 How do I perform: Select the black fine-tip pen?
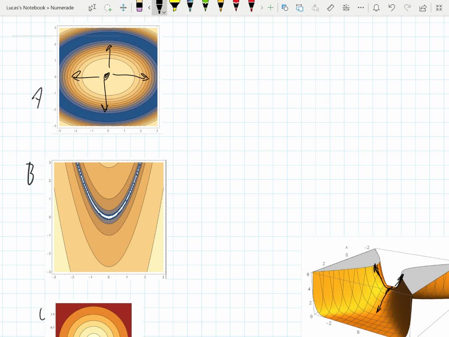click(x=159, y=7)
